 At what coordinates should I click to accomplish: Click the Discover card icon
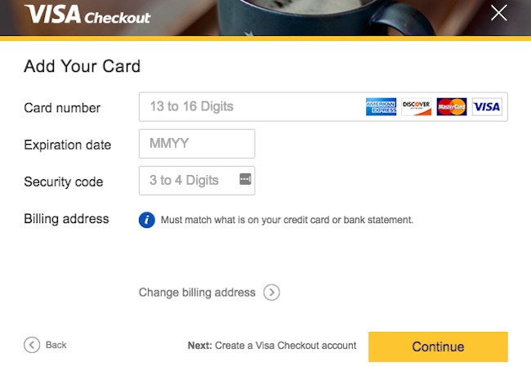pos(416,107)
